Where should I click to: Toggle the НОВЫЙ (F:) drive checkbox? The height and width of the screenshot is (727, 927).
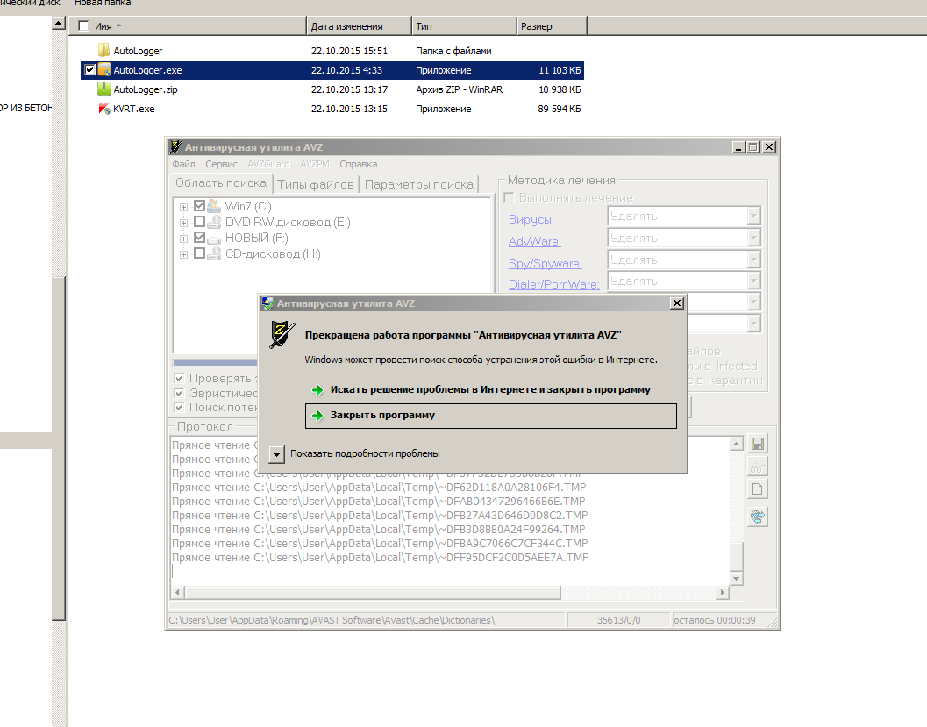coord(199,238)
